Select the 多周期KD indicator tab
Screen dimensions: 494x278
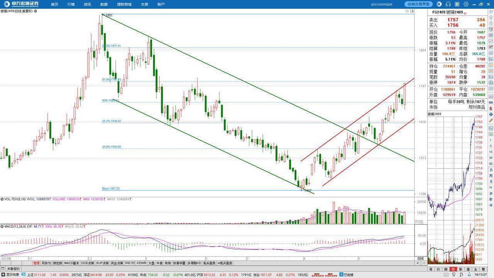tap(194, 263)
